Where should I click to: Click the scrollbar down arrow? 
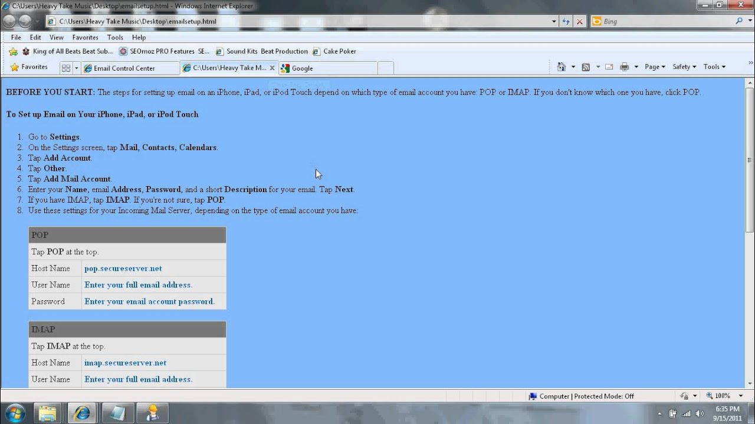(x=750, y=383)
